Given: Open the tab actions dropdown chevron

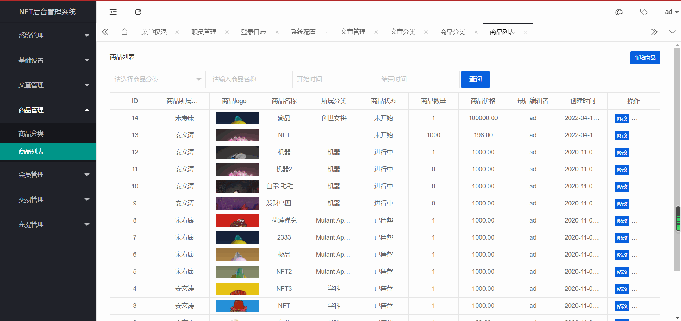Looking at the screenshot, I should (x=672, y=32).
